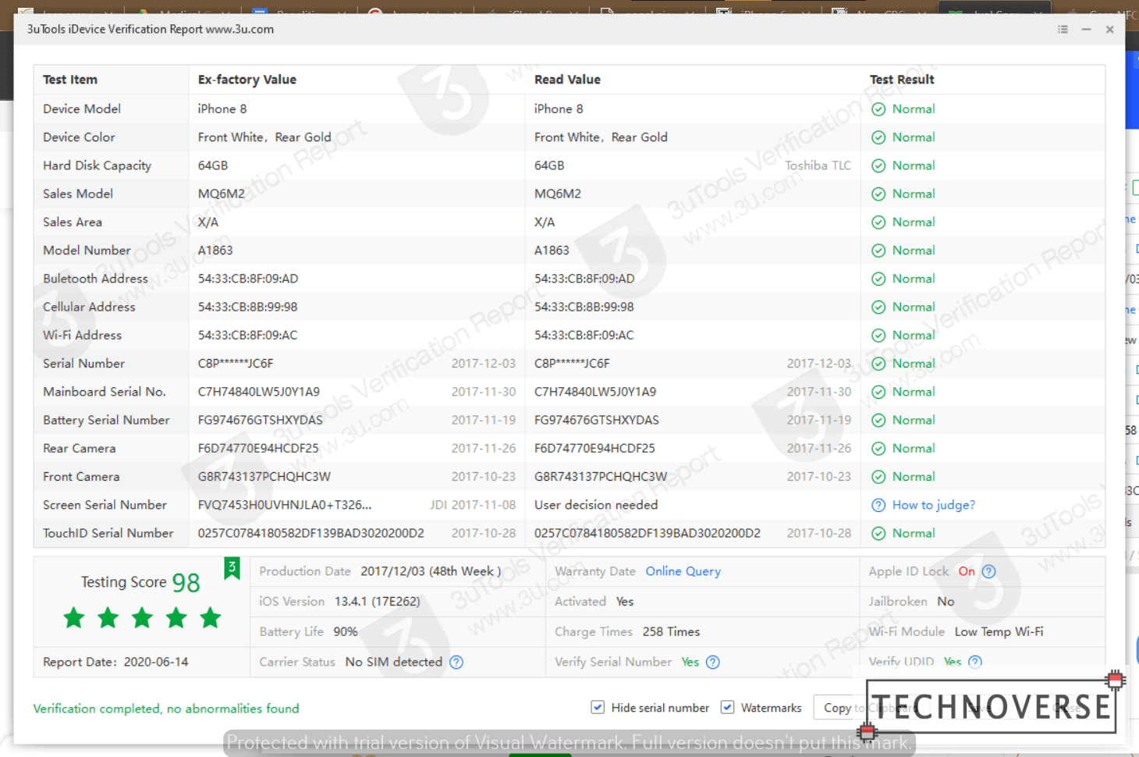Image resolution: width=1139 pixels, height=757 pixels.
Task: Click question mark icon before How to judge?
Action: coord(878,505)
